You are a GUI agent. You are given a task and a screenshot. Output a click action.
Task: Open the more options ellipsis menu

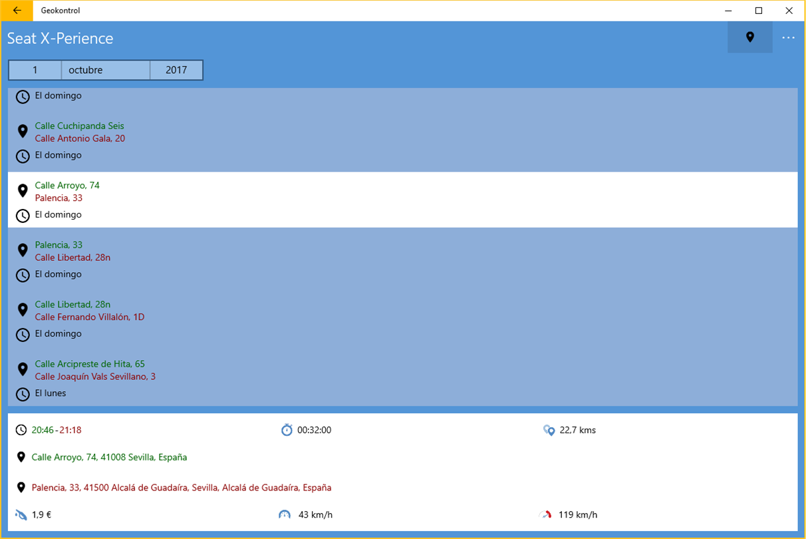click(789, 37)
